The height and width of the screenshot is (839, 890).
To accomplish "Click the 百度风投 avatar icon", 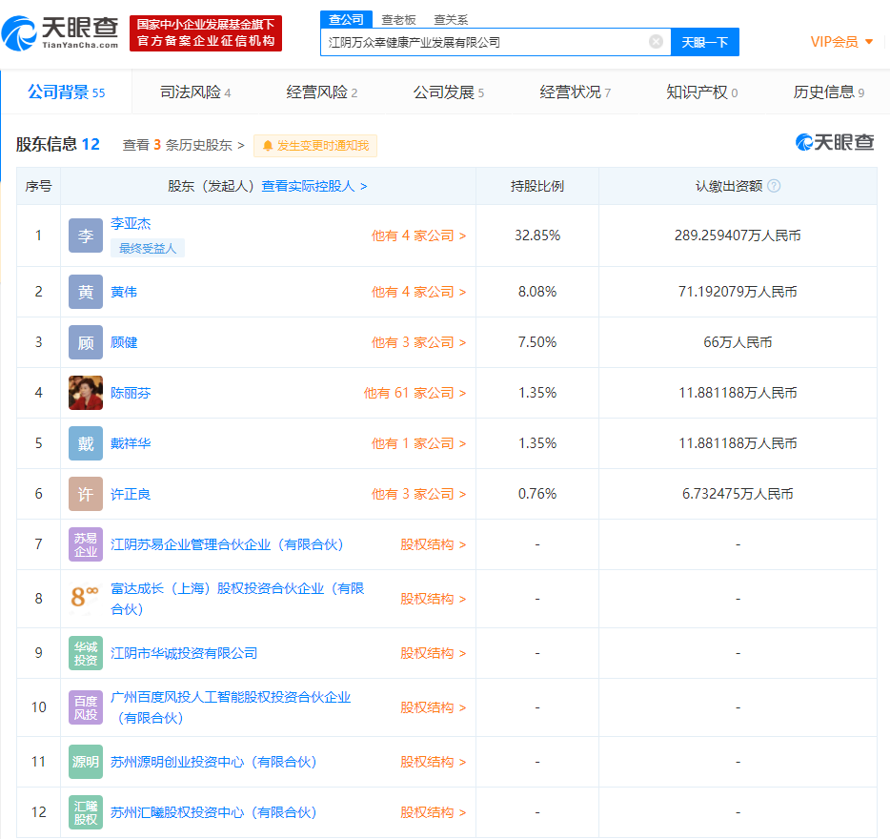I will (86, 707).
